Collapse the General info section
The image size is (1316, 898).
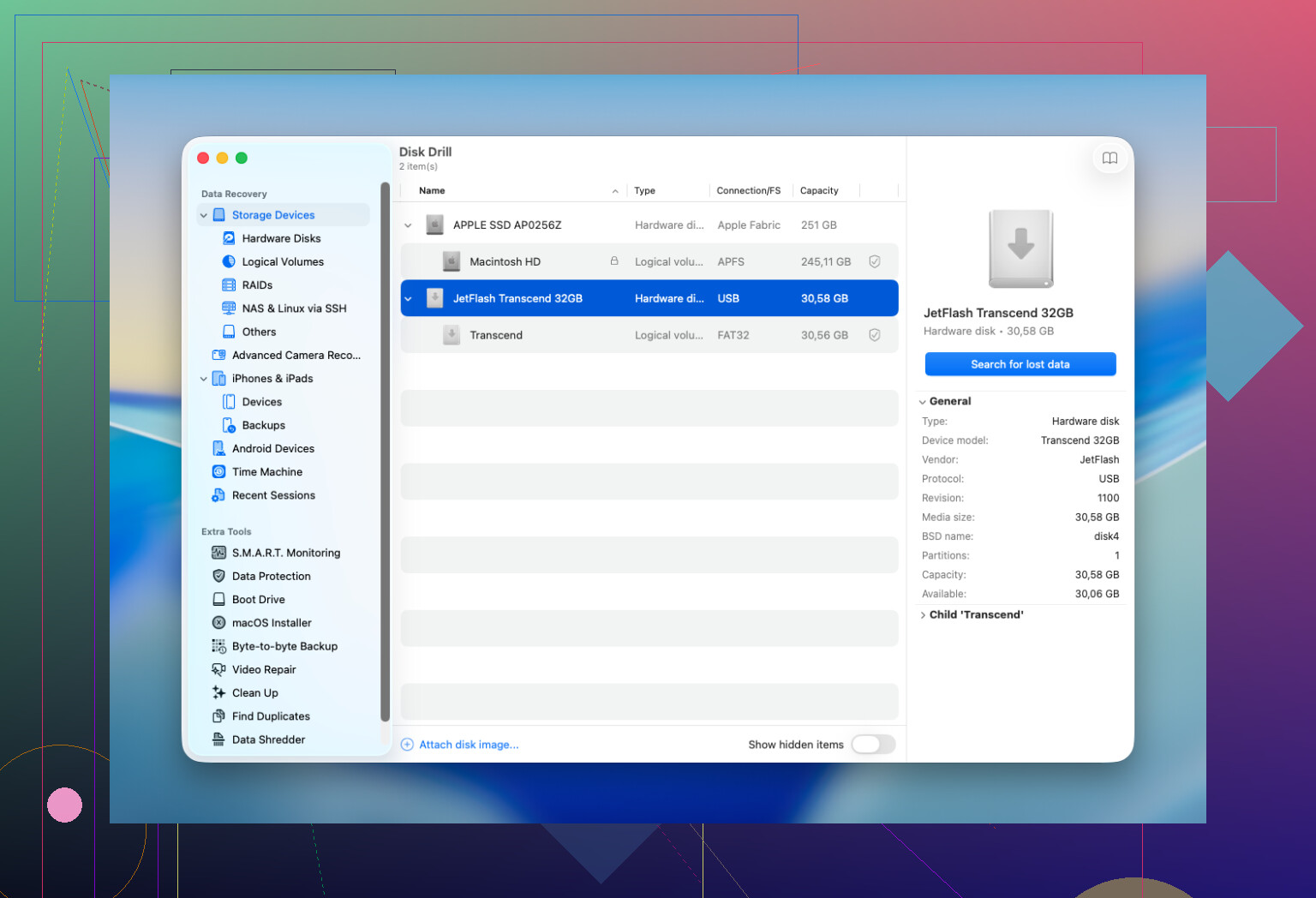[923, 402]
